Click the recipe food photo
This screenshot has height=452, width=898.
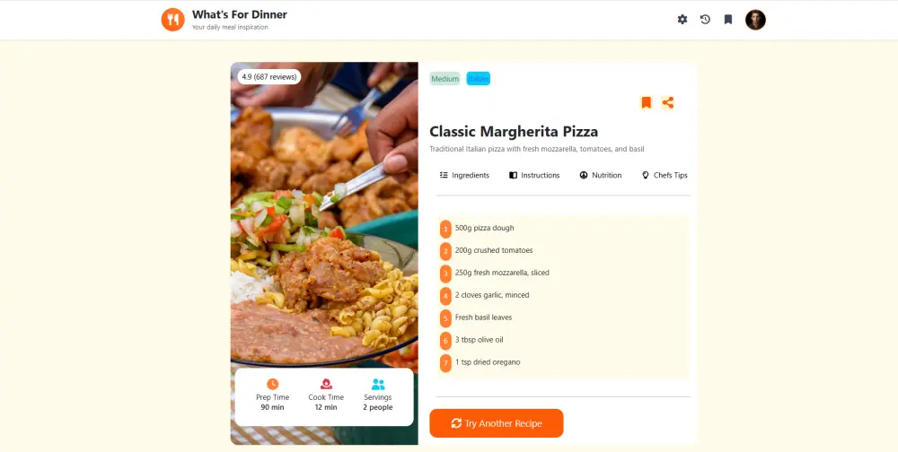[324, 217]
